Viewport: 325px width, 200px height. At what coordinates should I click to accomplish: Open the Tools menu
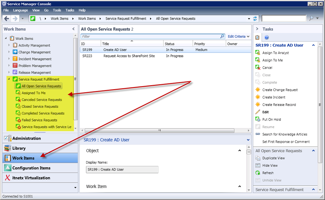[x=57, y=10]
